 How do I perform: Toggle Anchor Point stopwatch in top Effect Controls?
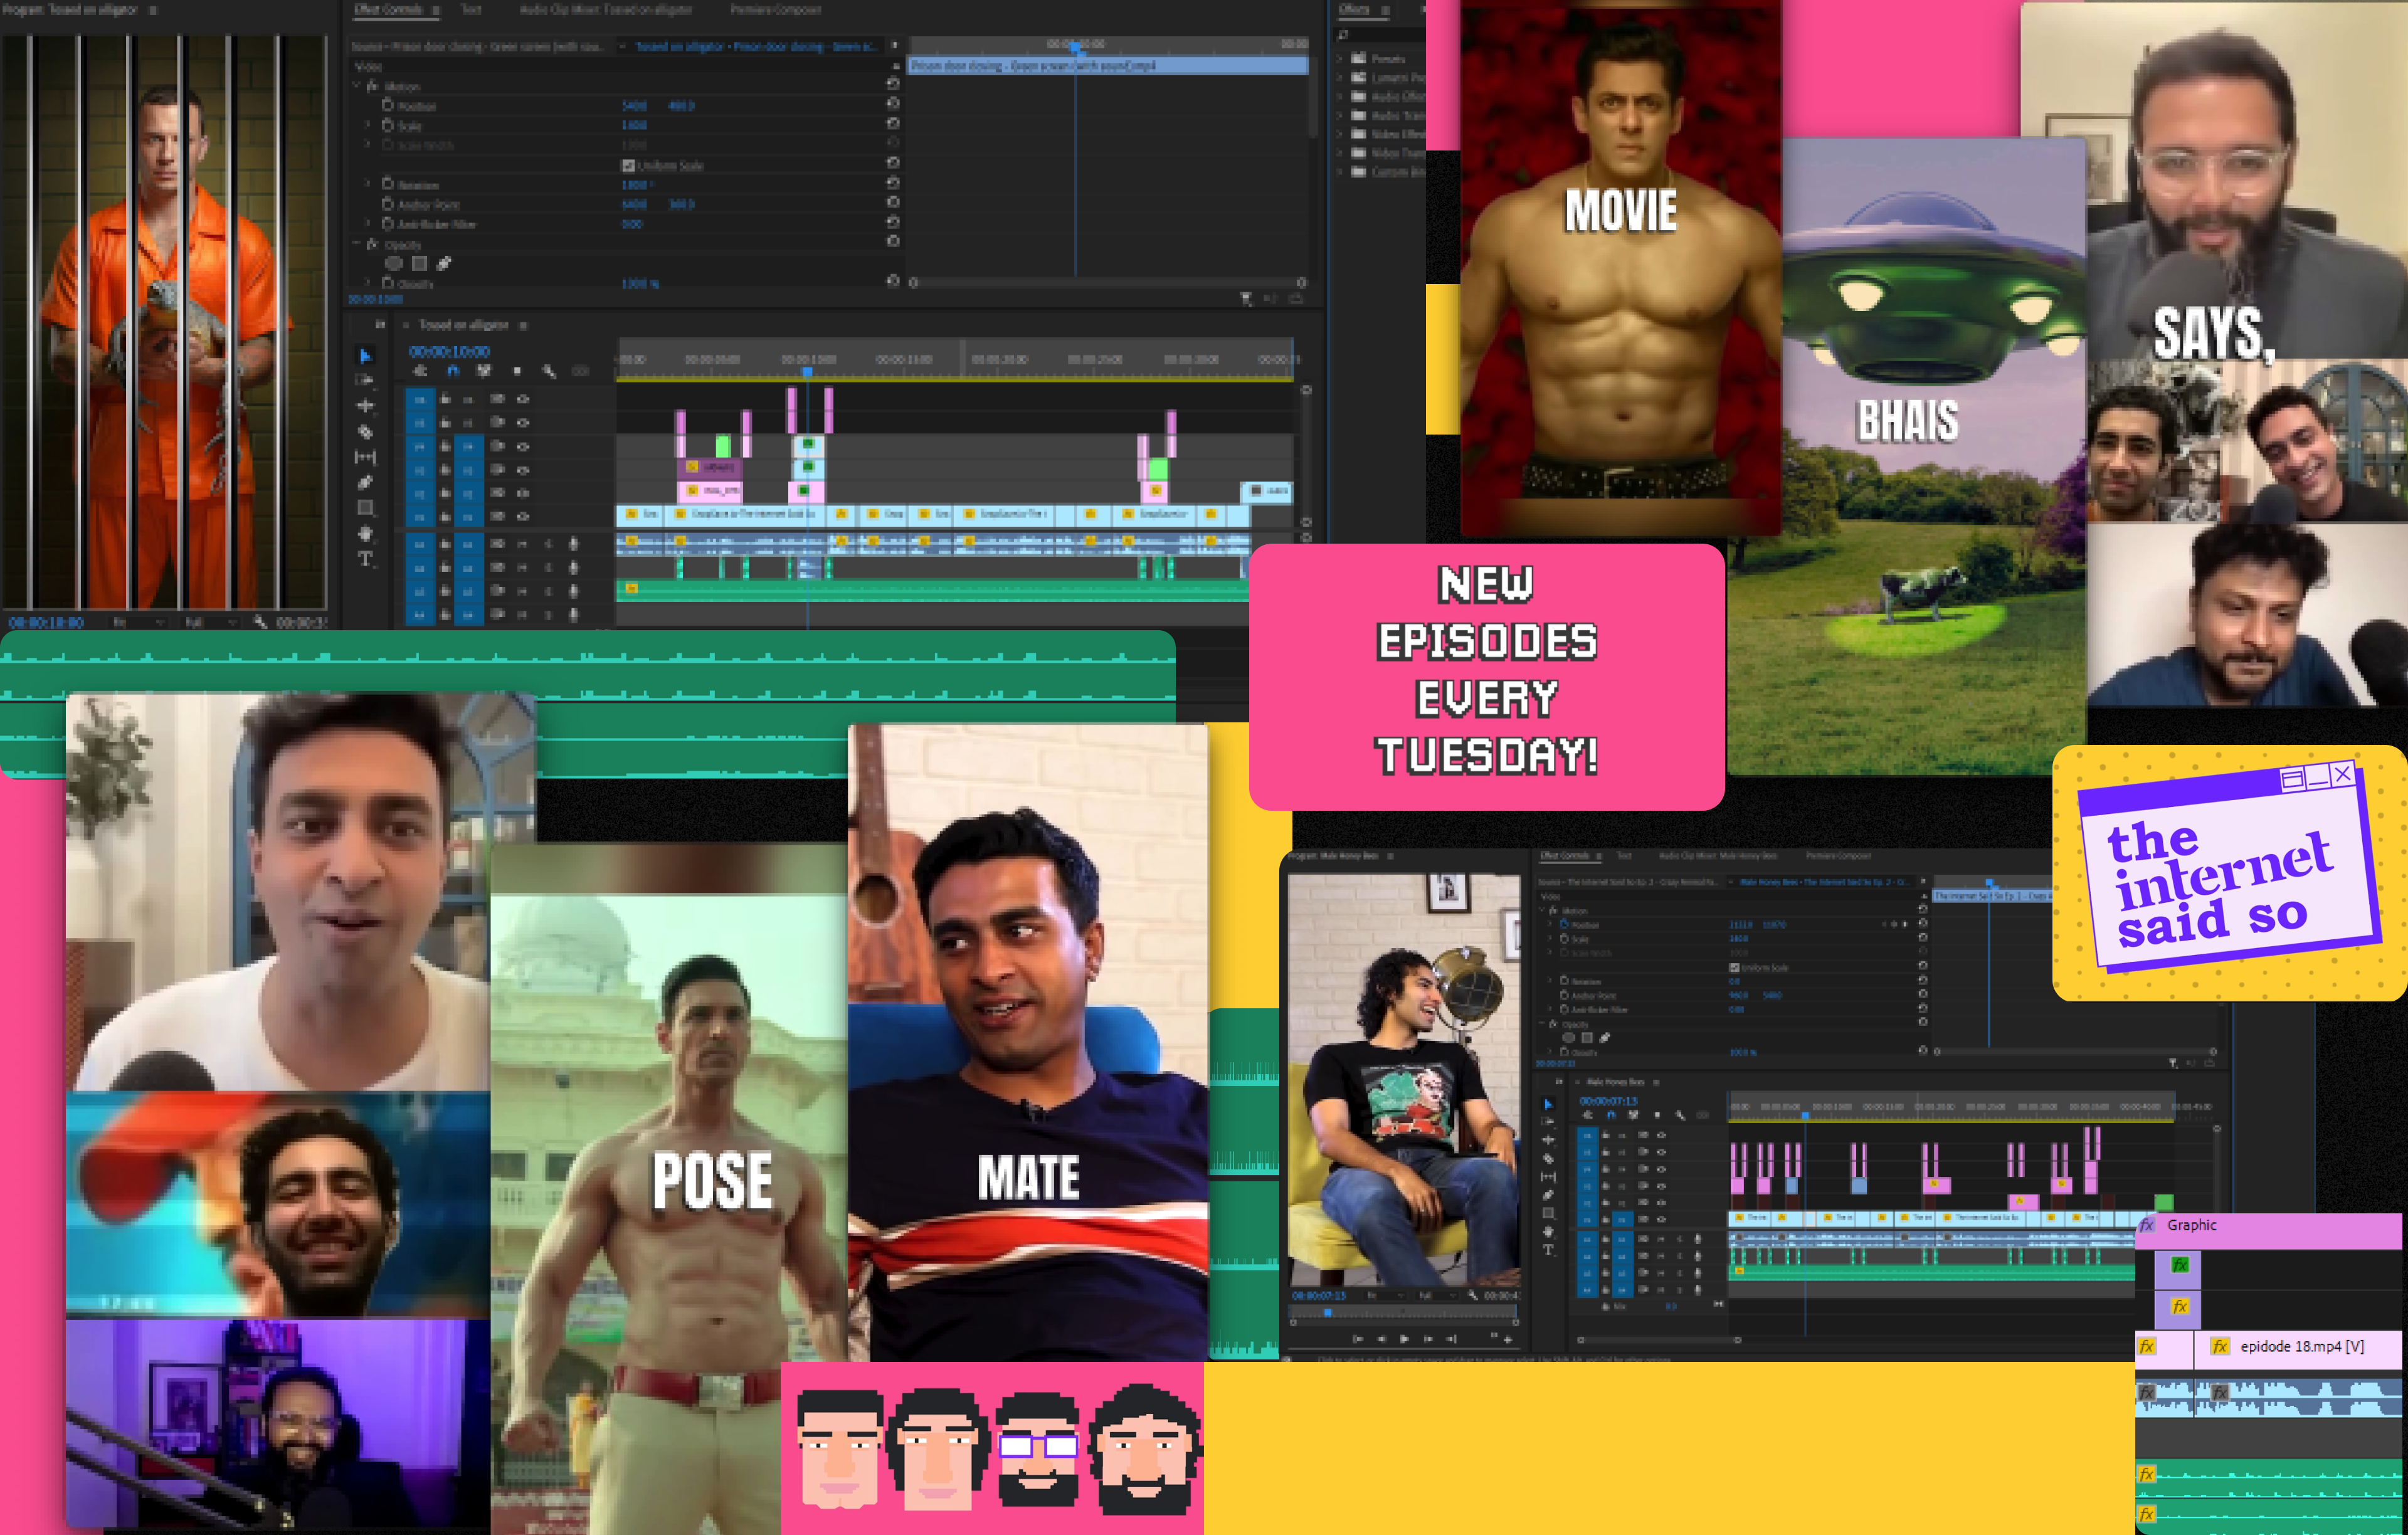[388, 204]
